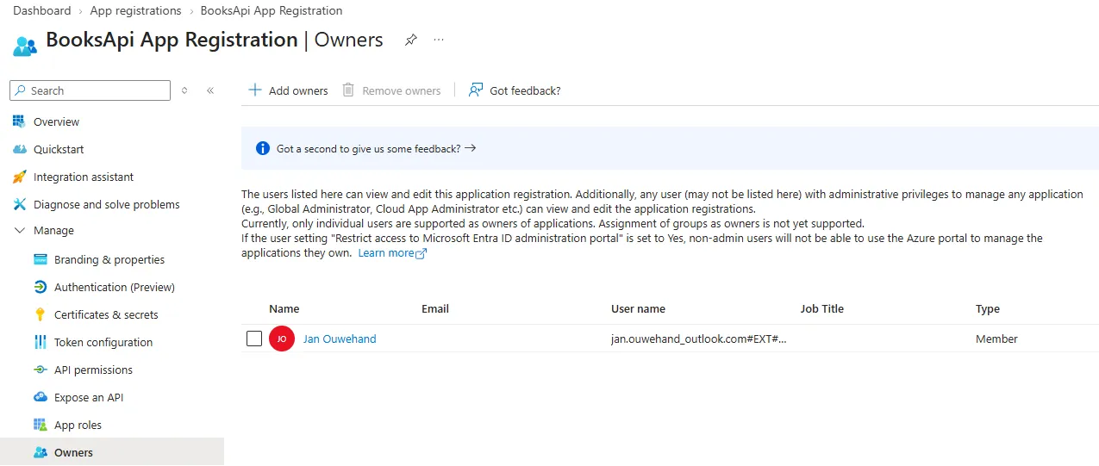Focus the sidebar Search field
Viewport: 1099px width, 466px height.
click(91, 90)
